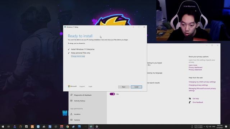Open 'Managing Microsoft account privacy settings' link
230x129 pixels.
pyautogui.click(x=202, y=90)
